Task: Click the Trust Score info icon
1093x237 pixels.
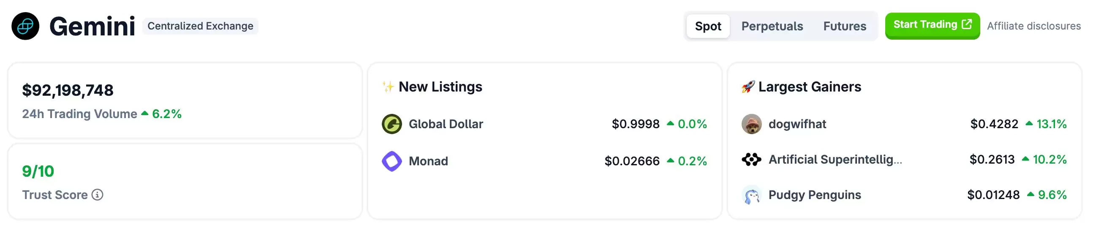Action: pos(98,194)
